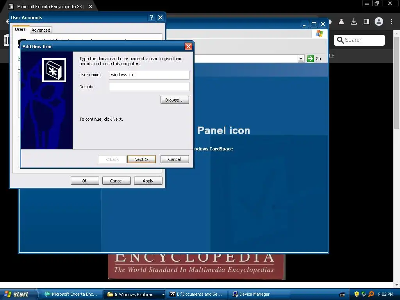Click OK in the User Accounts window
Viewport: 400px width, 300px height.
(x=85, y=180)
